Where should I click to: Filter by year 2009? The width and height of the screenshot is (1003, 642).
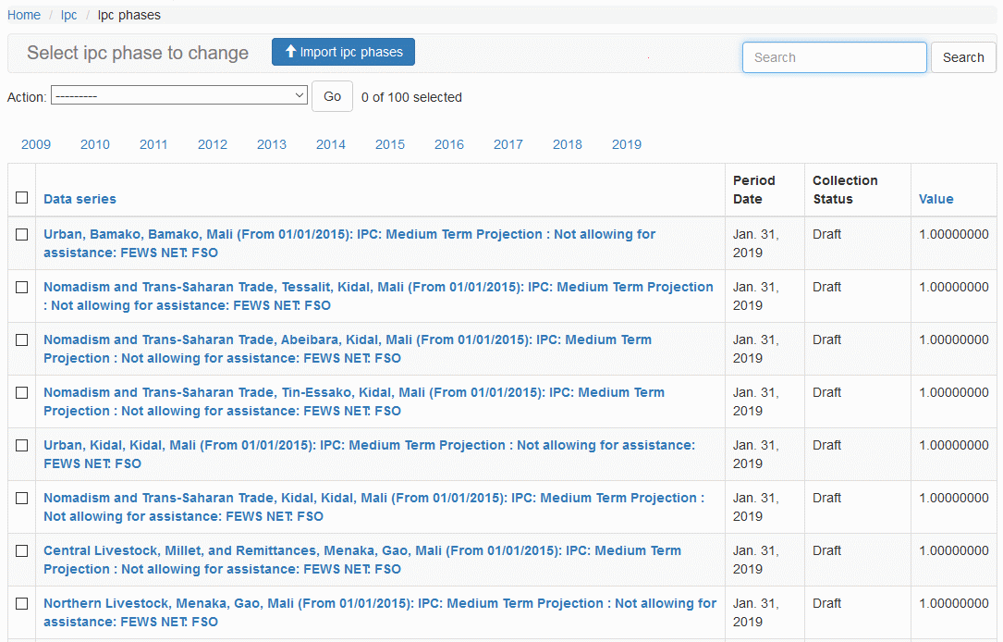36,144
